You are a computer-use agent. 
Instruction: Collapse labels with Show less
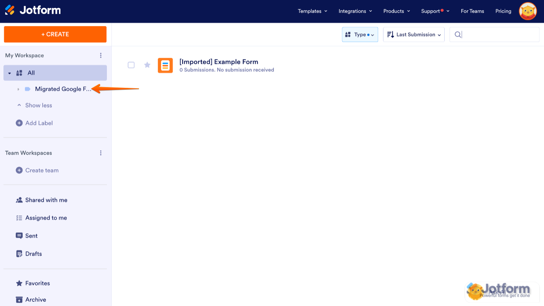[x=35, y=105]
